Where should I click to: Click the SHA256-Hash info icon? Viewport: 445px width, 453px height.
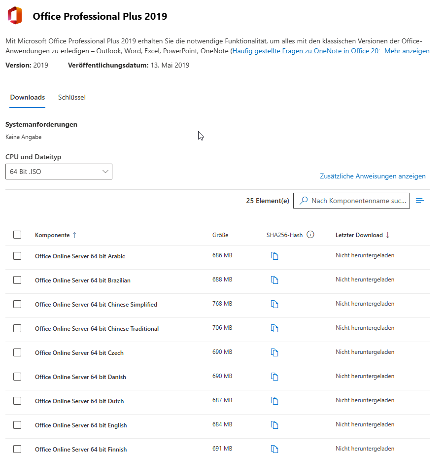(310, 235)
